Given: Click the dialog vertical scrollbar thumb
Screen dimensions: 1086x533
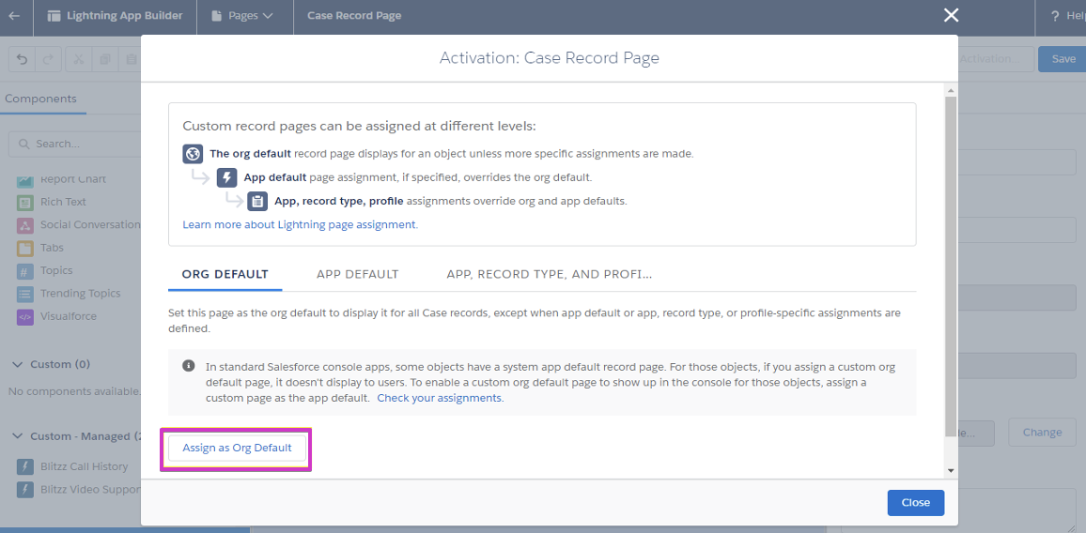Looking at the screenshot, I should [951, 266].
